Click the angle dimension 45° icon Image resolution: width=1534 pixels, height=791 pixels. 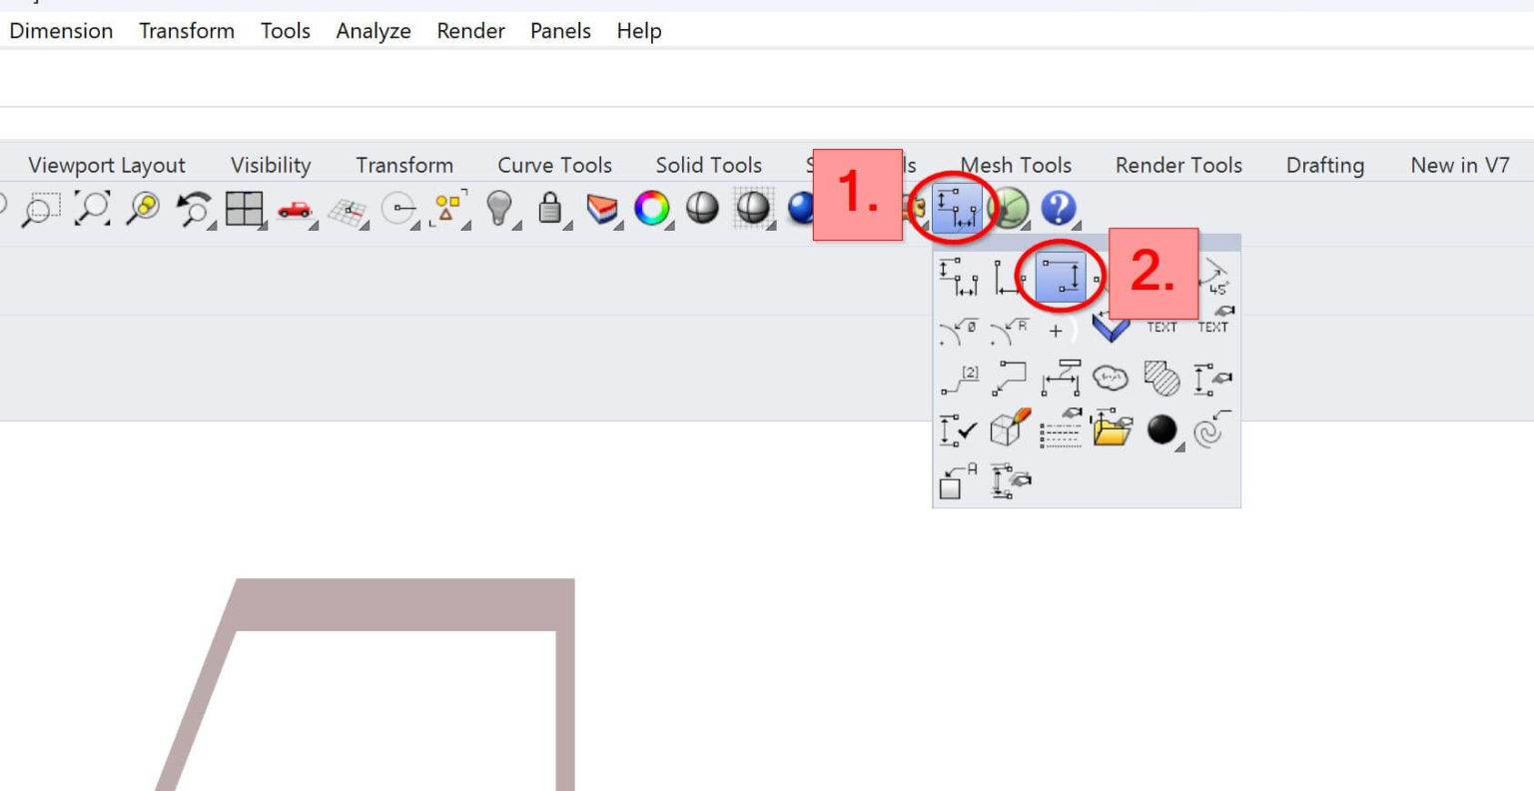(x=1214, y=279)
